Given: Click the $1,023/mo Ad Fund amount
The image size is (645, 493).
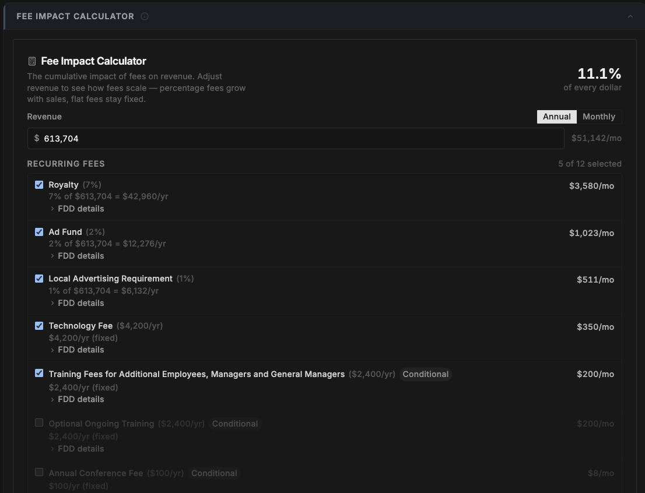Looking at the screenshot, I should point(591,234).
